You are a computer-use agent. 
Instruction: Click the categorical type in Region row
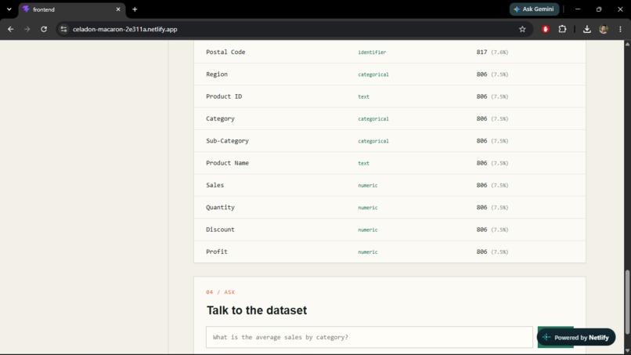[373, 74]
